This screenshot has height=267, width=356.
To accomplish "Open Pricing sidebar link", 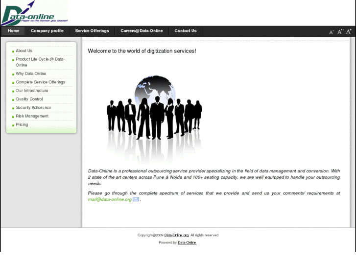I will coord(22,124).
